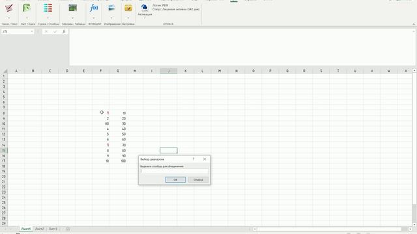Collapse the ribbon with the chevron
Screen dimensions: 417x234
[414, 24]
